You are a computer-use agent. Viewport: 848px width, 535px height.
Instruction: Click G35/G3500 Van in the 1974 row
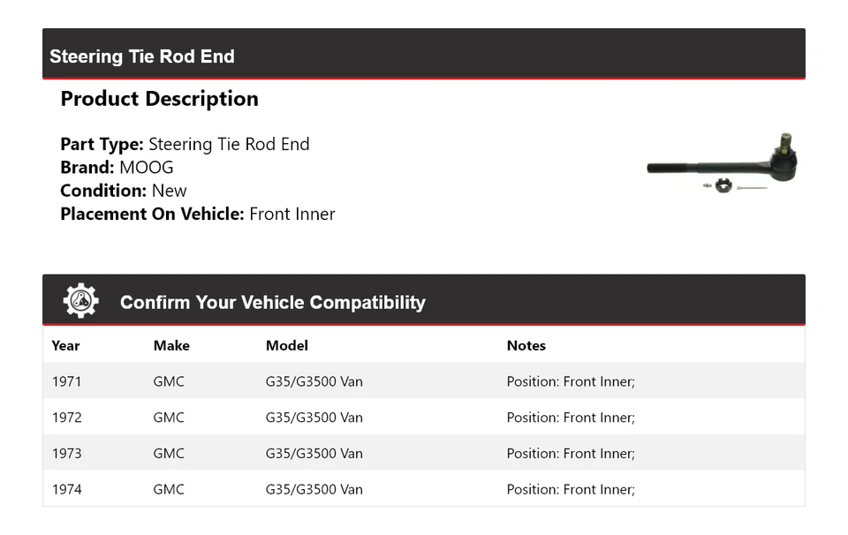click(x=314, y=489)
